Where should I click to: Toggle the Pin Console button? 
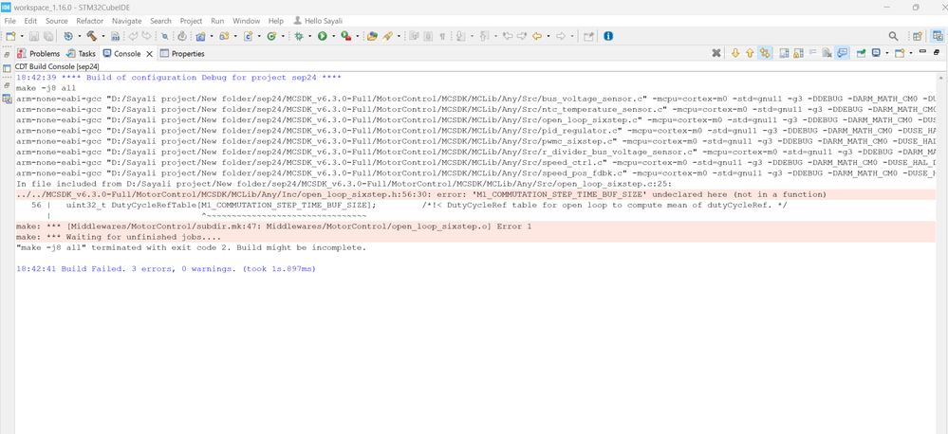pyautogui.click(x=861, y=53)
